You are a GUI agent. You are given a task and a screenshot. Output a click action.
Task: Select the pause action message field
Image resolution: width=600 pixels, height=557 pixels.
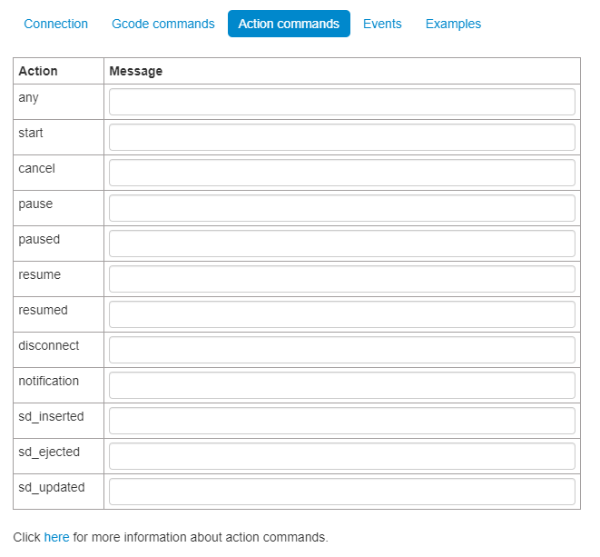(342, 208)
